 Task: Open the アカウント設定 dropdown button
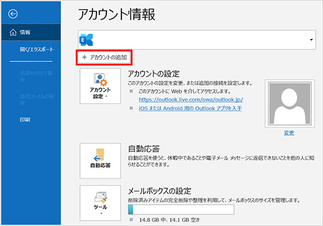101,86
